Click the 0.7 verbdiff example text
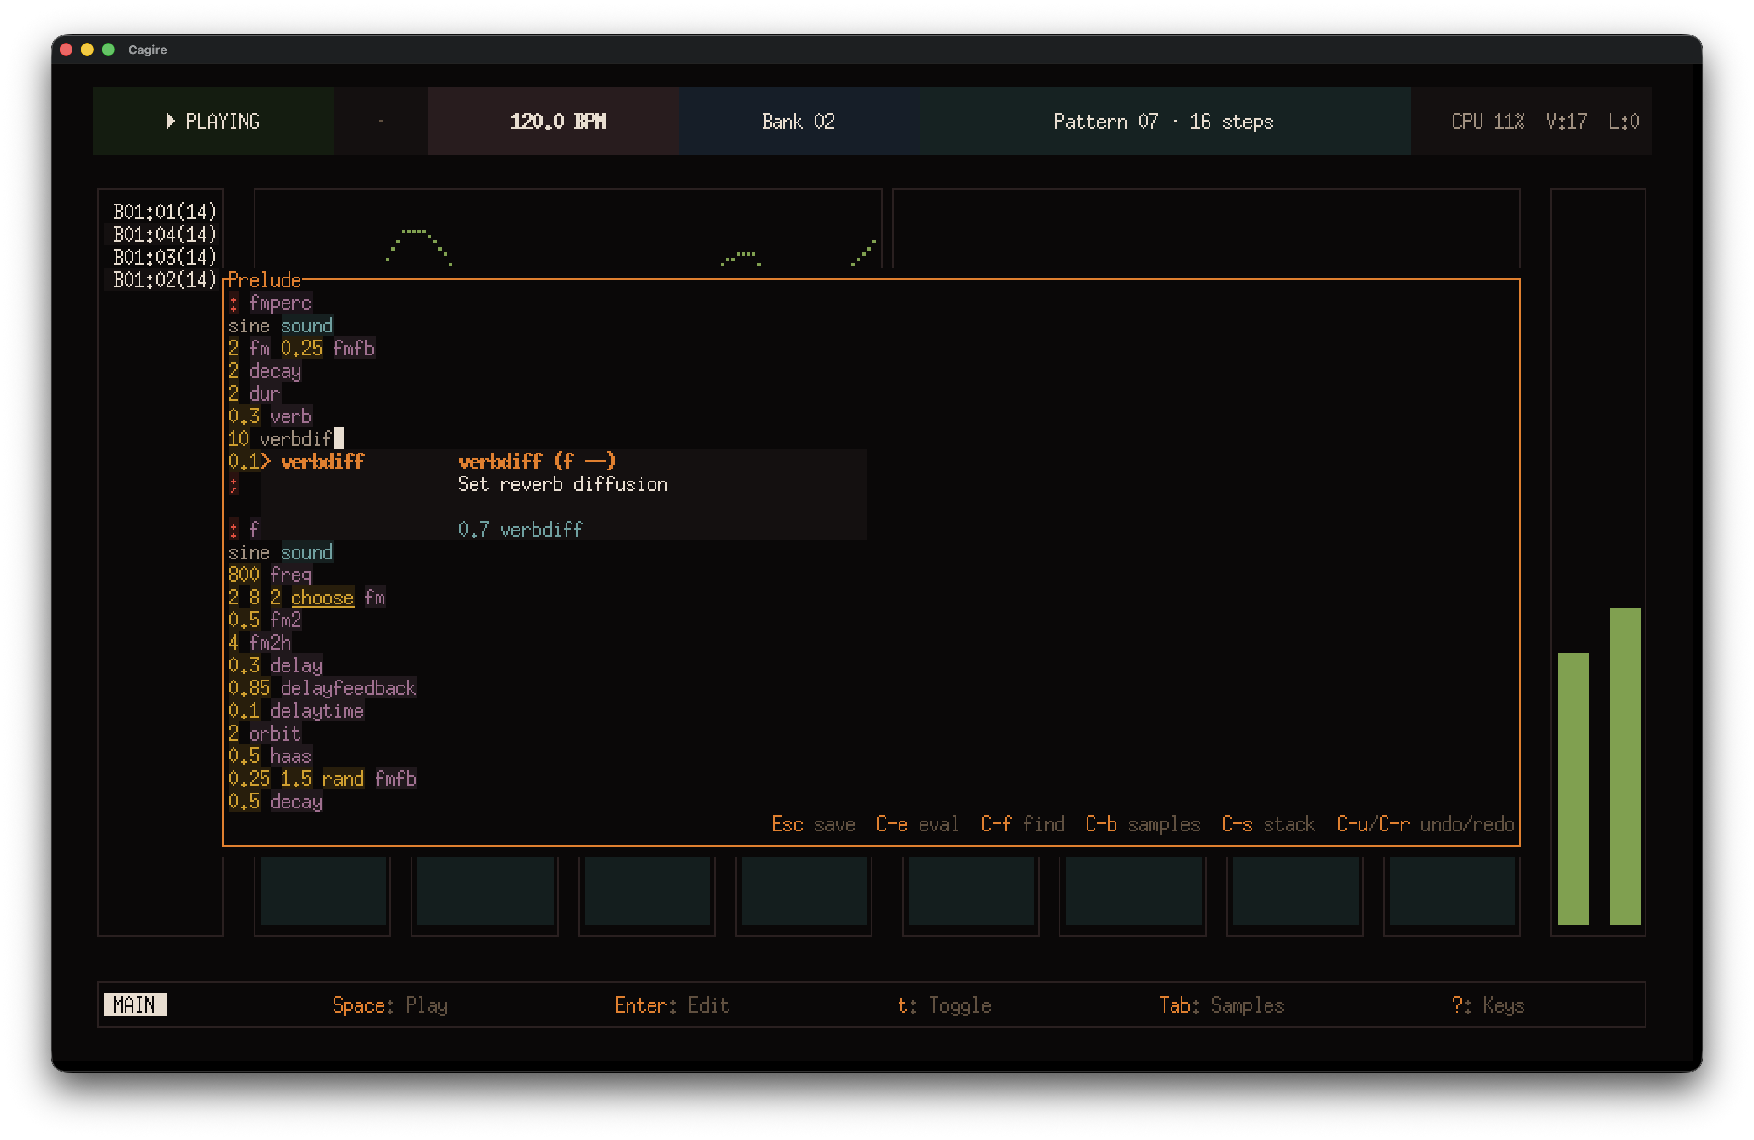This screenshot has width=1754, height=1140. tap(520, 530)
